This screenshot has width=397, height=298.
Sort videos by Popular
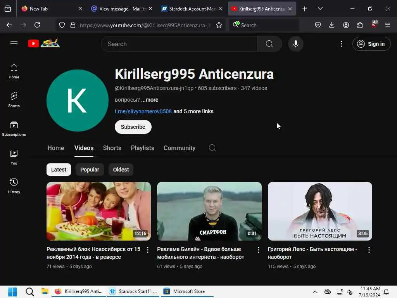tap(90, 170)
